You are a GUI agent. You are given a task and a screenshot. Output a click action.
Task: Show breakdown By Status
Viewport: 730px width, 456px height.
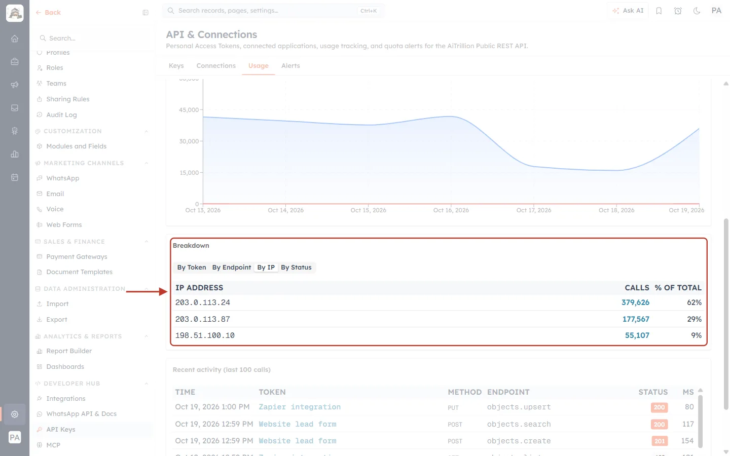296,268
